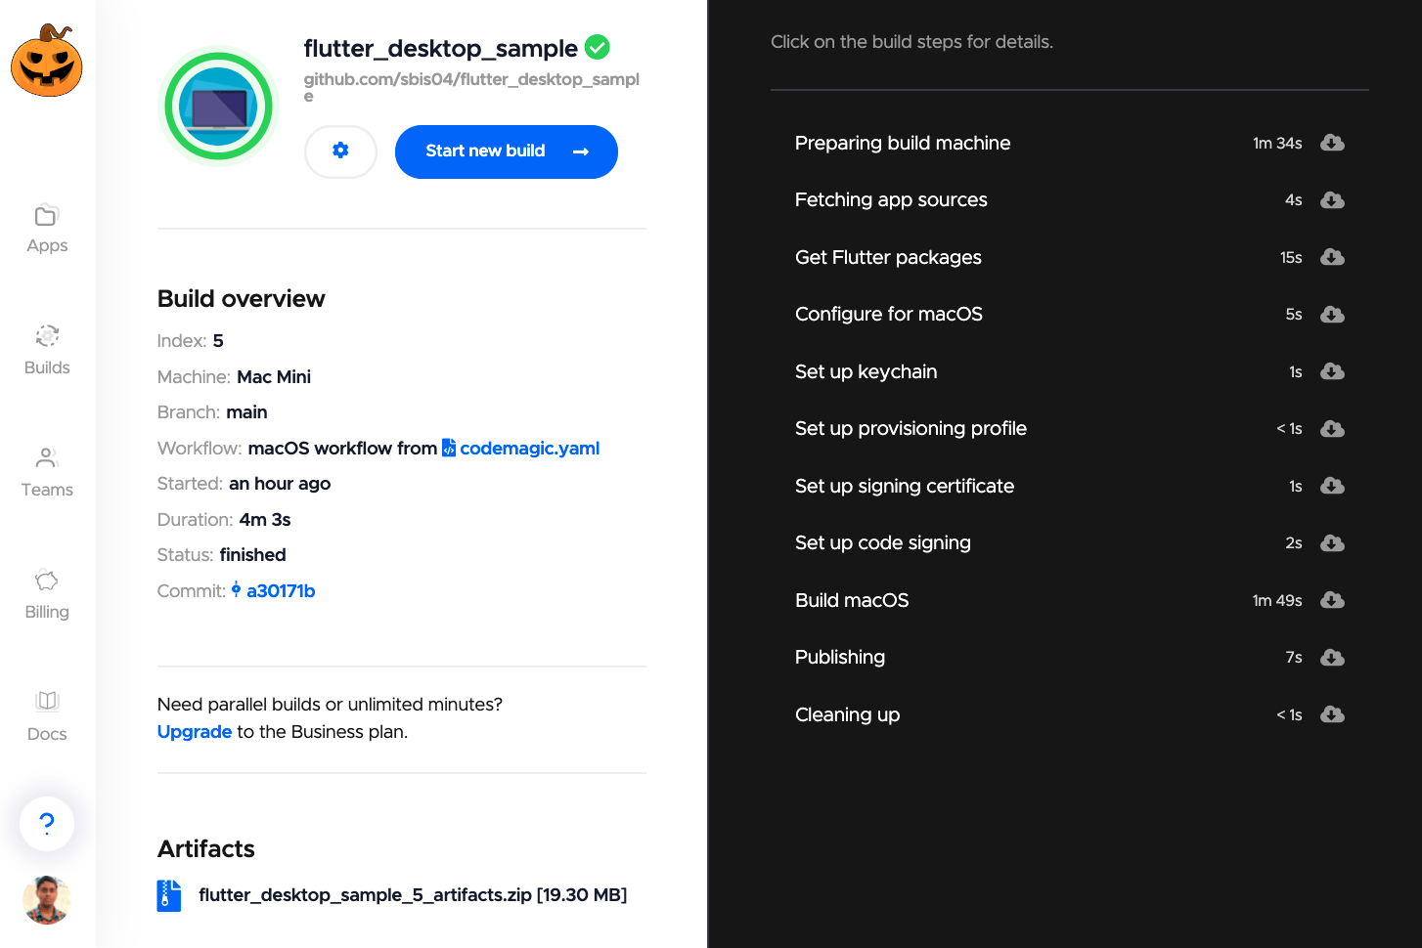Open the user profile avatar

(x=47, y=900)
